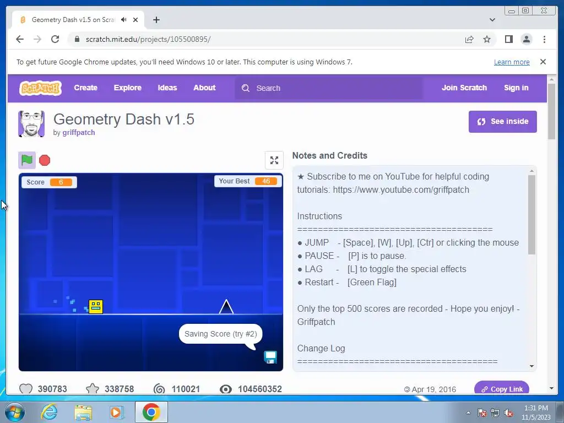
Task: Click browser forward arrow
Action: [37, 39]
